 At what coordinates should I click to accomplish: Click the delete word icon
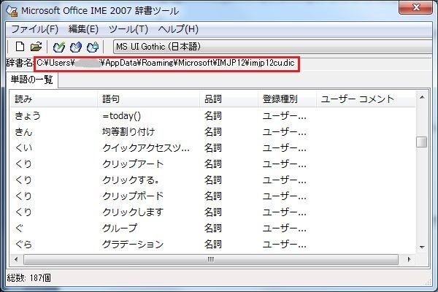[x=93, y=47]
